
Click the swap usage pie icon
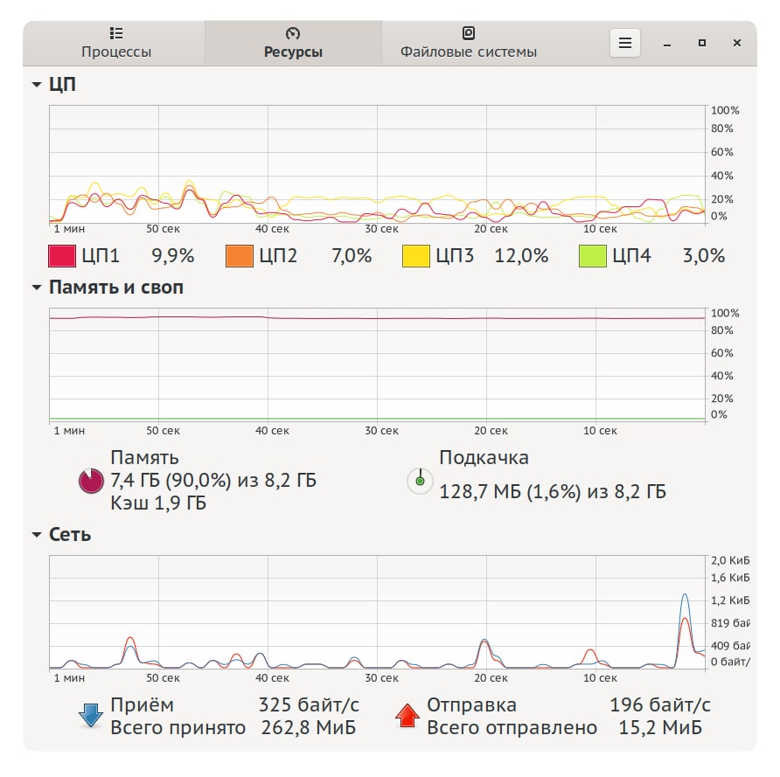pyautogui.click(x=420, y=481)
